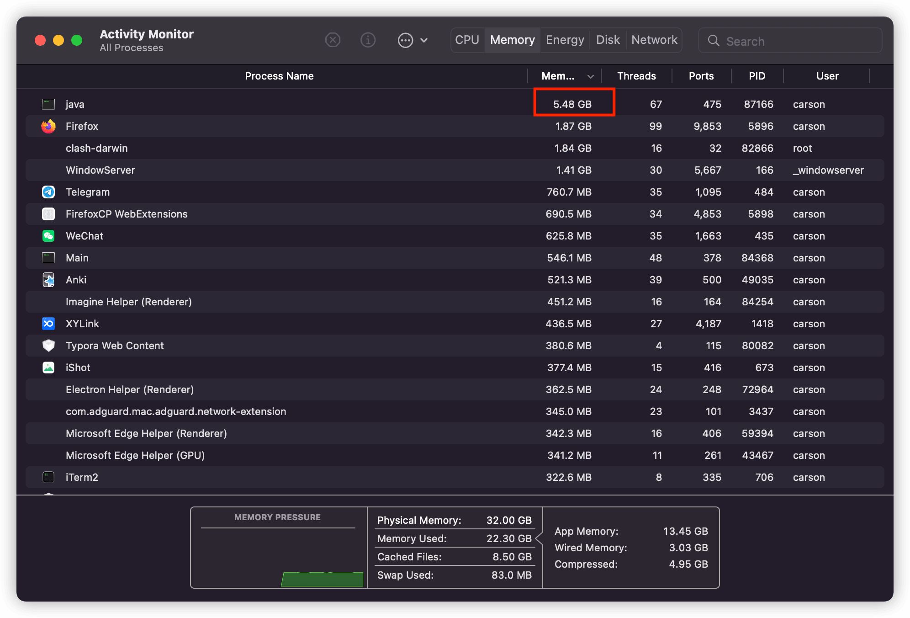
Task: Click PID 87166 cell
Action: coord(758,104)
